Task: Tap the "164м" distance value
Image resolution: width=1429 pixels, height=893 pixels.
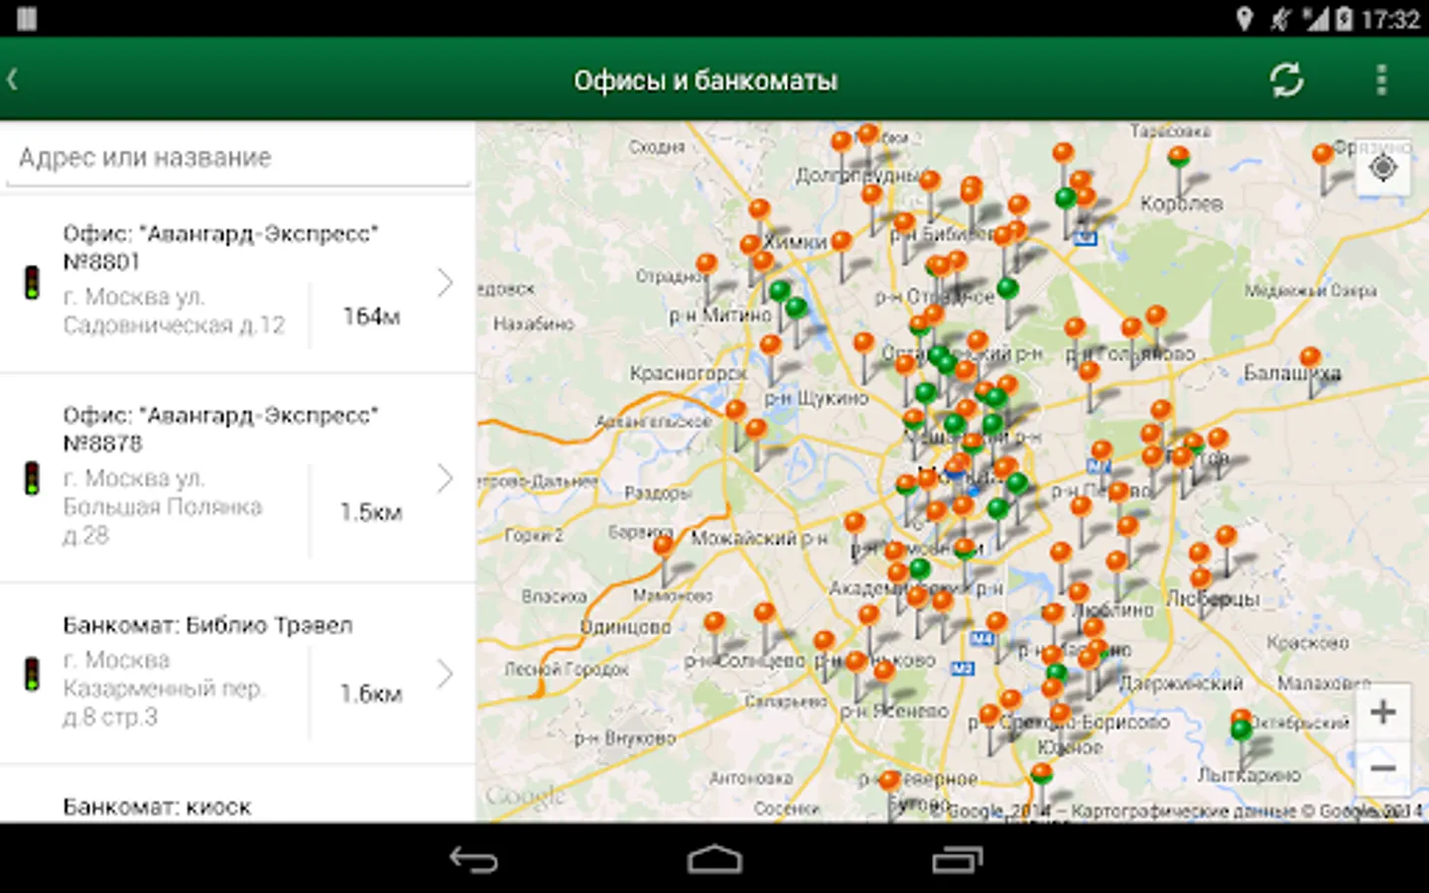Action: pyautogui.click(x=371, y=317)
